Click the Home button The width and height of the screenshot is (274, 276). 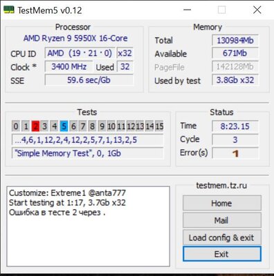click(222, 203)
